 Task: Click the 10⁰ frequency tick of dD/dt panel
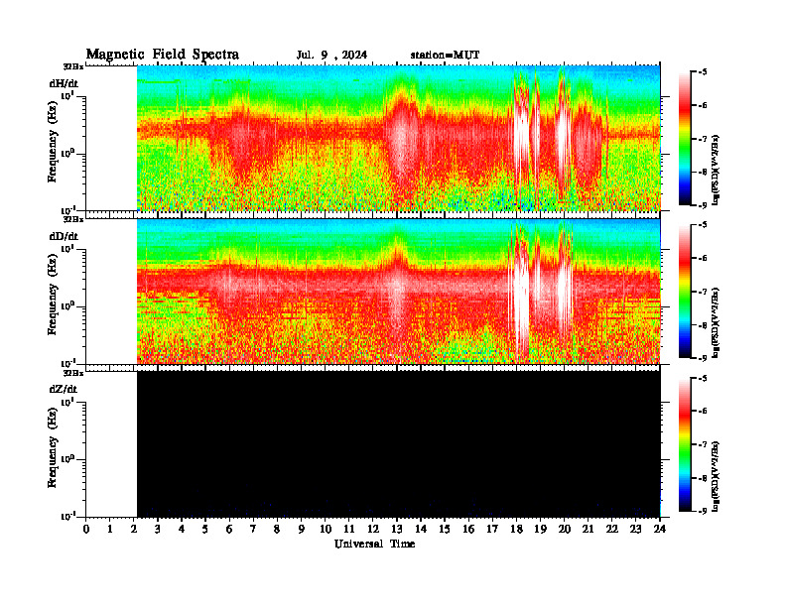[x=67, y=305]
